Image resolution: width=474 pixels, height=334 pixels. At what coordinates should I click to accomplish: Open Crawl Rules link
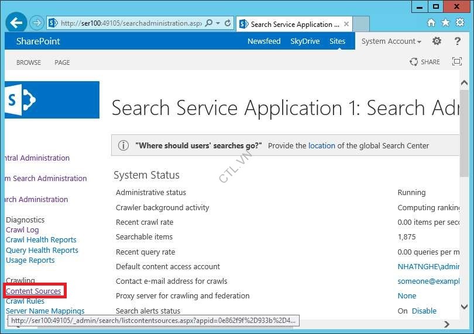pyautogui.click(x=25, y=301)
